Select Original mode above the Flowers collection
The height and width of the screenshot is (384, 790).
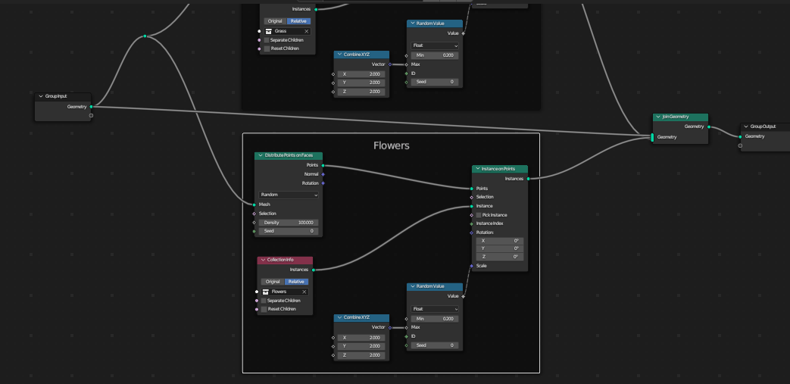coord(273,282)
